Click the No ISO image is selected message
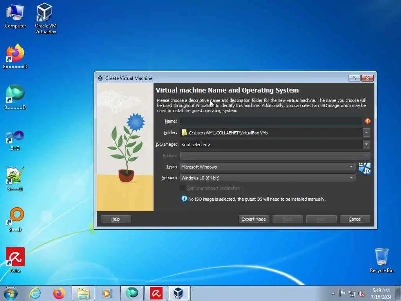401x301 pixels. point(257,199)
